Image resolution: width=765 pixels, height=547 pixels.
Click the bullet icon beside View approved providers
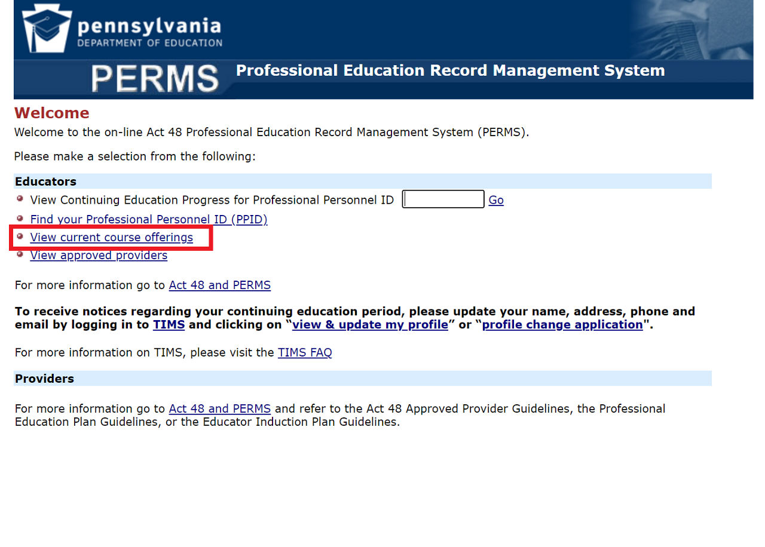coord(20,253)
